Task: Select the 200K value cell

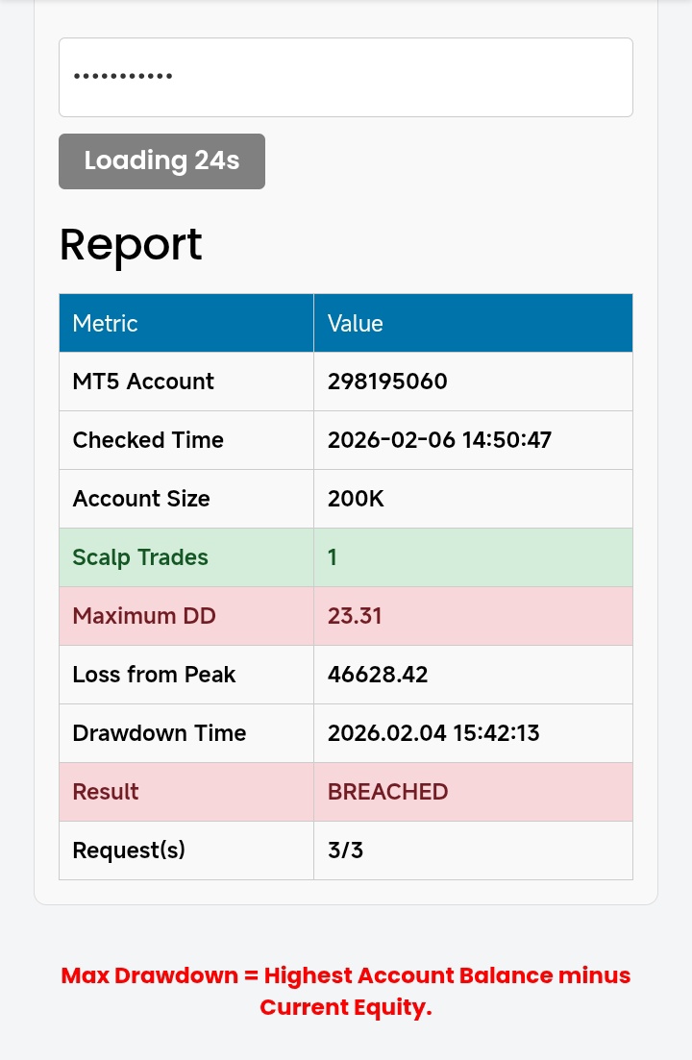Action: tap(473, 499)
